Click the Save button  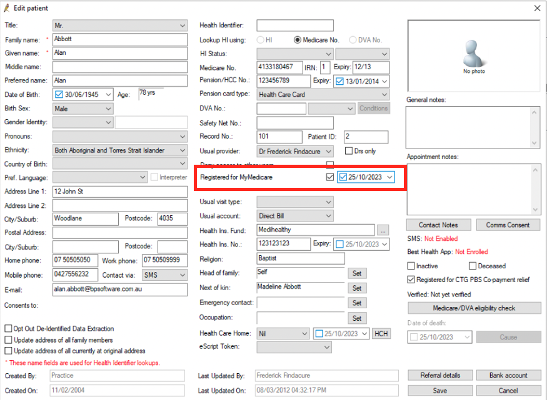coord(439,389)
